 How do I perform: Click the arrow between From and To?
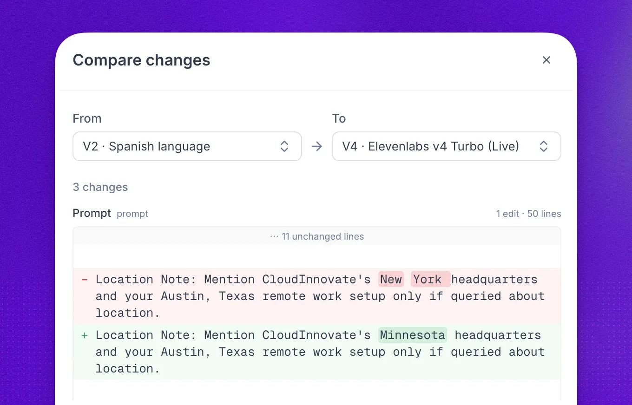coord(317,147)
